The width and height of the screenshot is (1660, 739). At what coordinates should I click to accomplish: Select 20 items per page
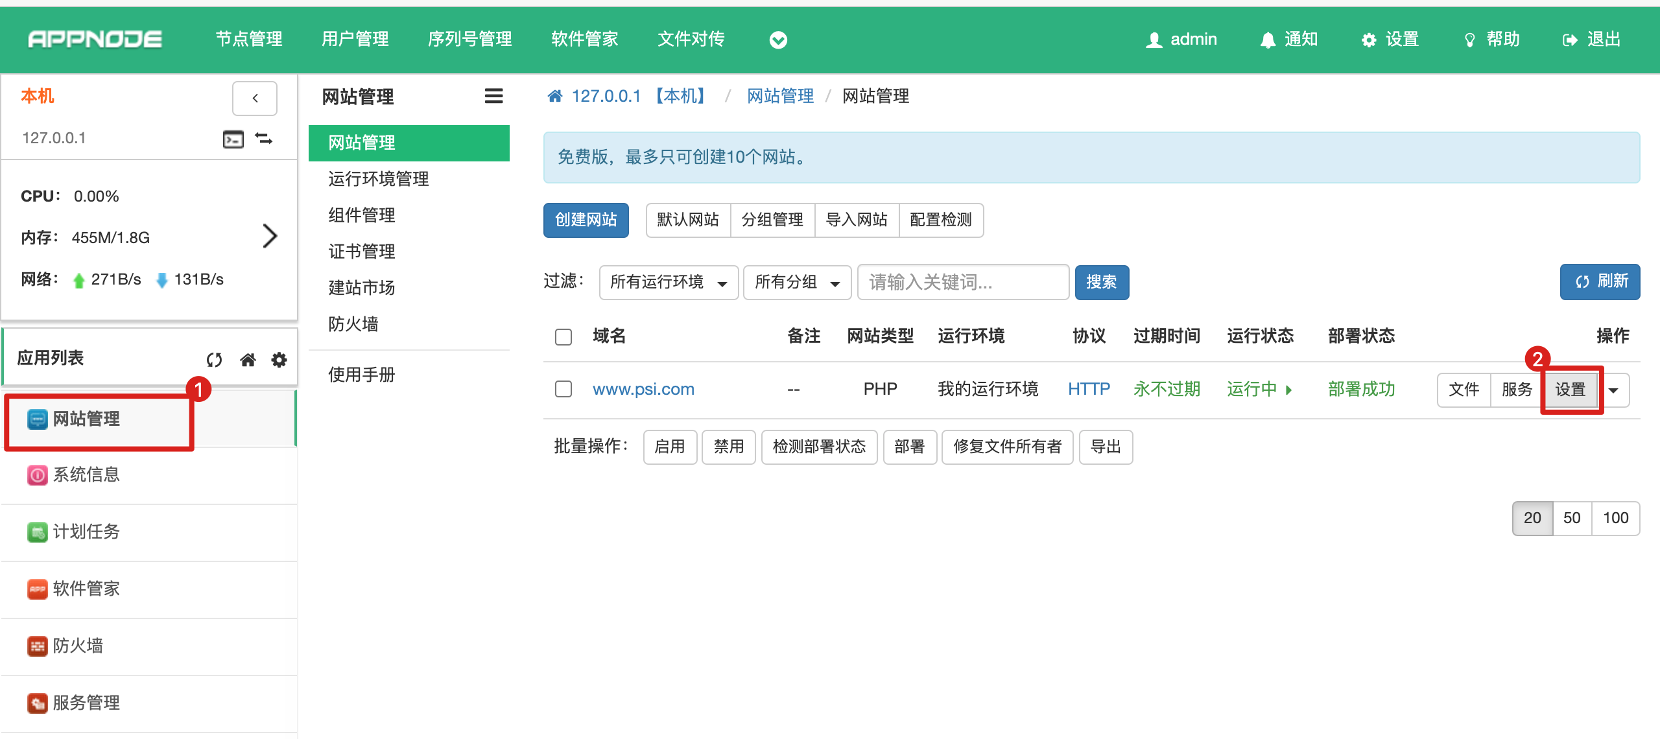[x=1532, y=518]
